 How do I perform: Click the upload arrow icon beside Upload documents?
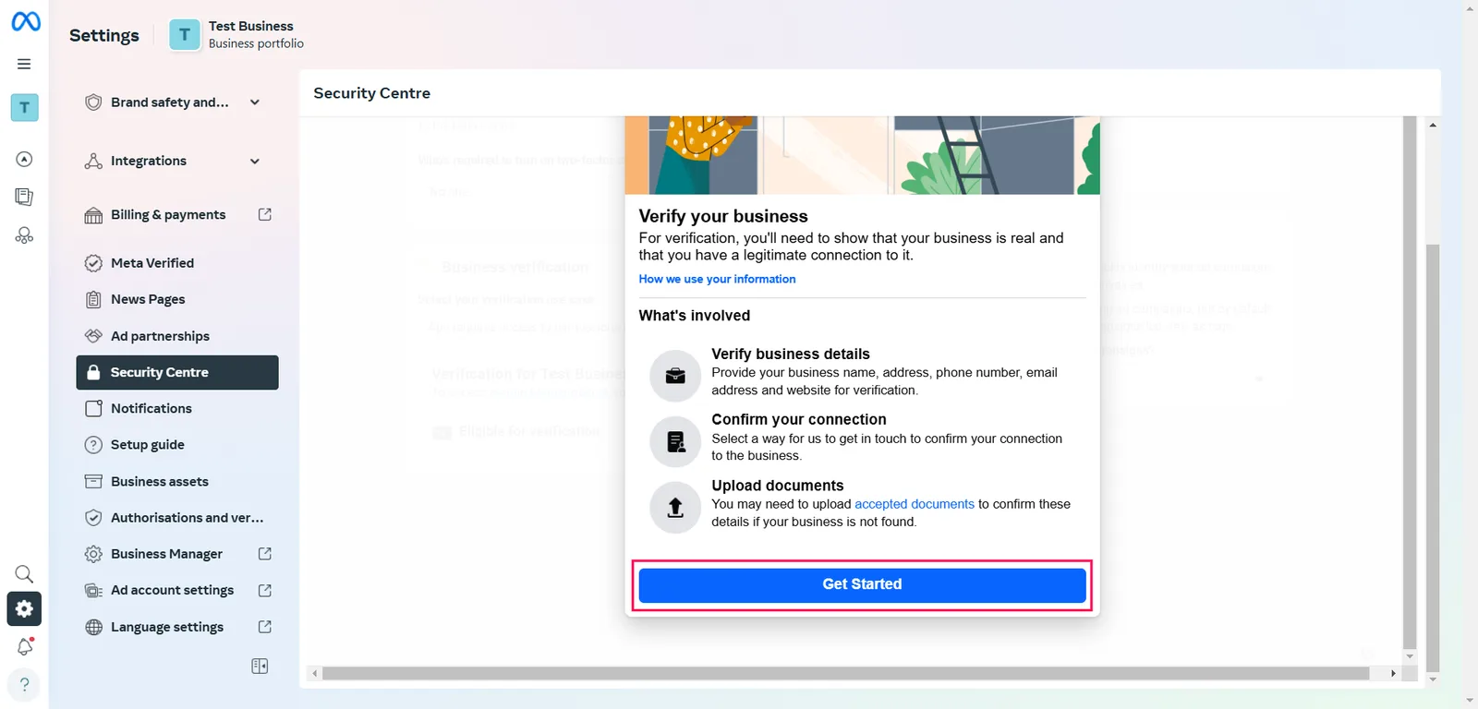[x=675, y=508]
